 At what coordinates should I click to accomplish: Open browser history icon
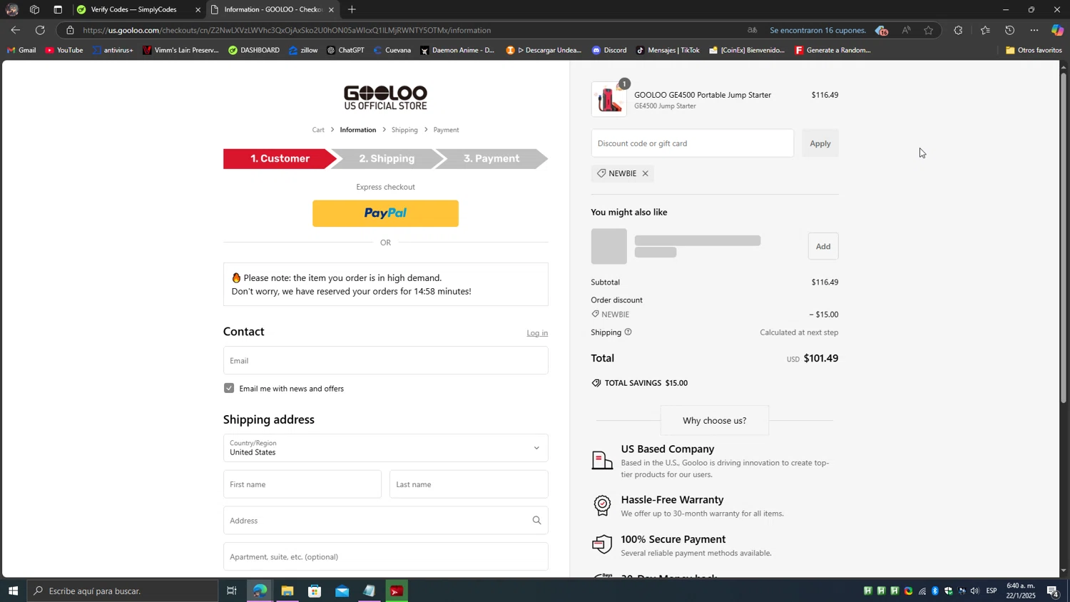(x=1009, y=30)
